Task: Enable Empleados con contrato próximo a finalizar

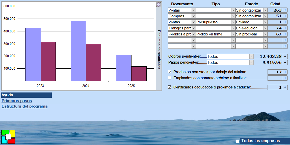Action: [170, 78]
